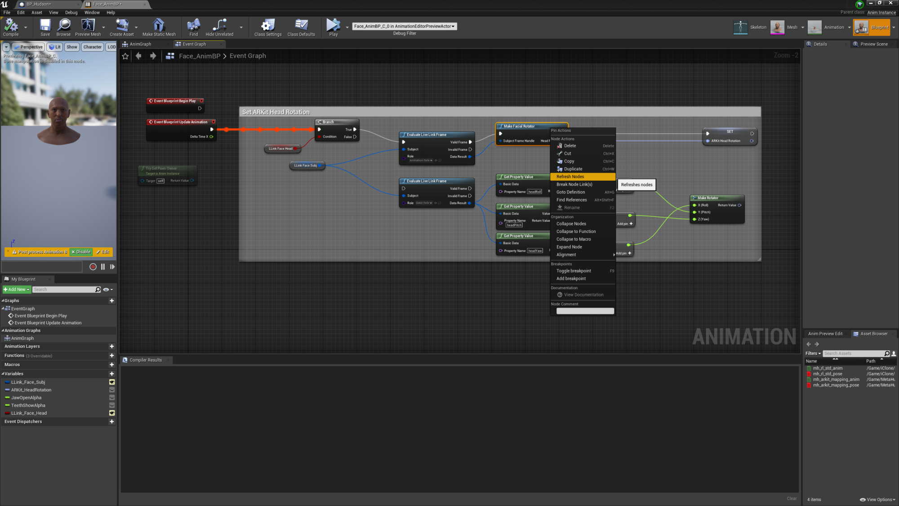Open the Window menu
The height and width of the screenshot is (506, 899).
[92, 13]
